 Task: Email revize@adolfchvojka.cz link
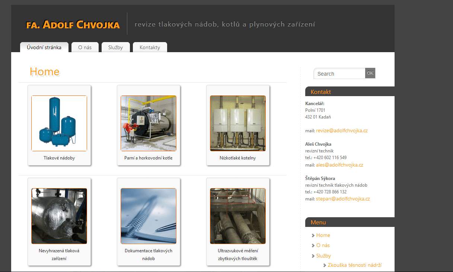click(342, 131)
